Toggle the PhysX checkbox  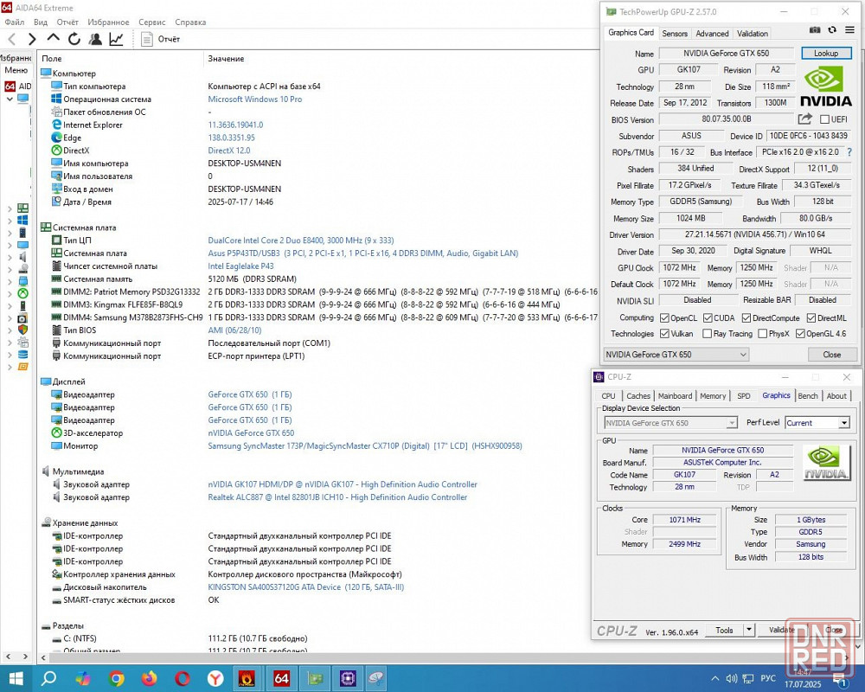pos(762,334)
